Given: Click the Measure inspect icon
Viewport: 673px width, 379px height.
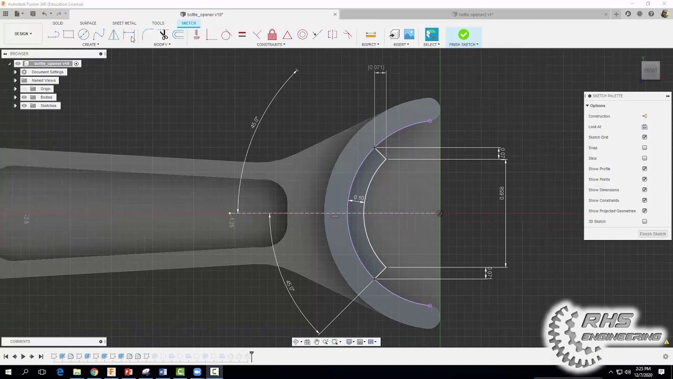Looking at the screenshot, I should click(x=371, y=35).
